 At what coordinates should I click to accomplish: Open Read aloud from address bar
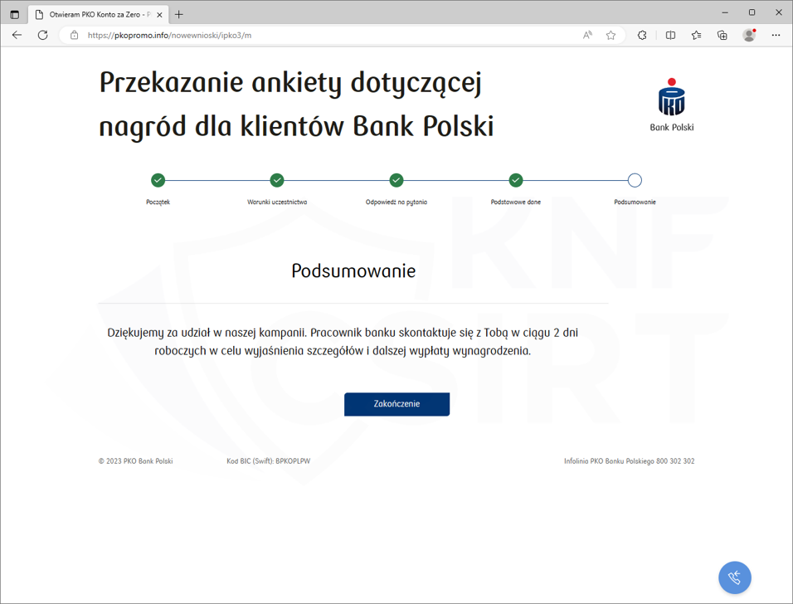click(587, 35)
